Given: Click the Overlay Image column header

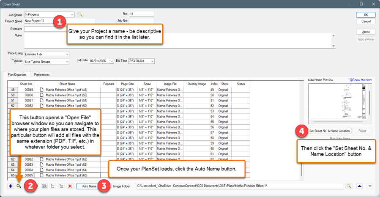Looking at the screenshot, I should pyautogui.click(x=197, y=84).
